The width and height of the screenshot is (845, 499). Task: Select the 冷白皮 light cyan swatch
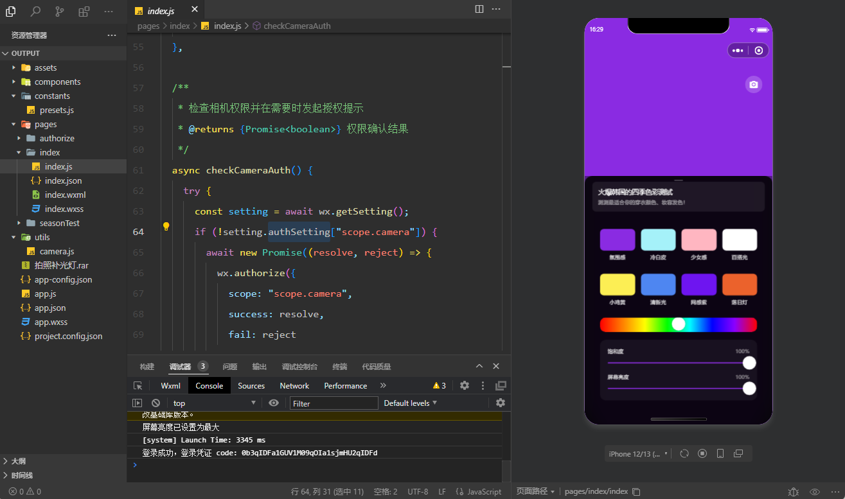click(x=658, y=240)
